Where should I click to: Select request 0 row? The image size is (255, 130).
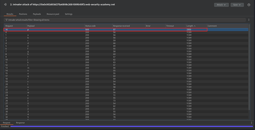coord(126,32)
